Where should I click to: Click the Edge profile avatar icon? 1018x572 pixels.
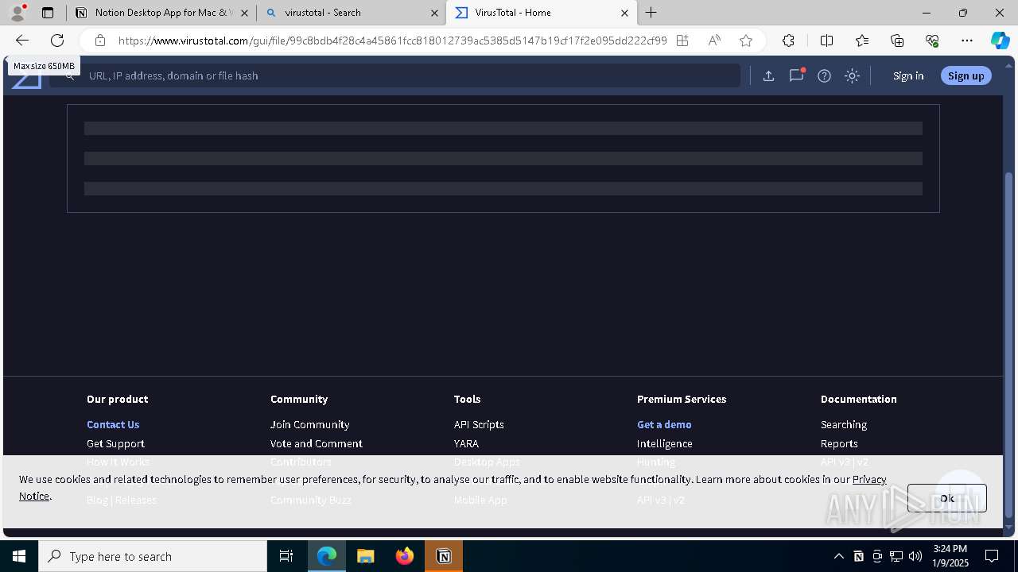pos(17,13)
